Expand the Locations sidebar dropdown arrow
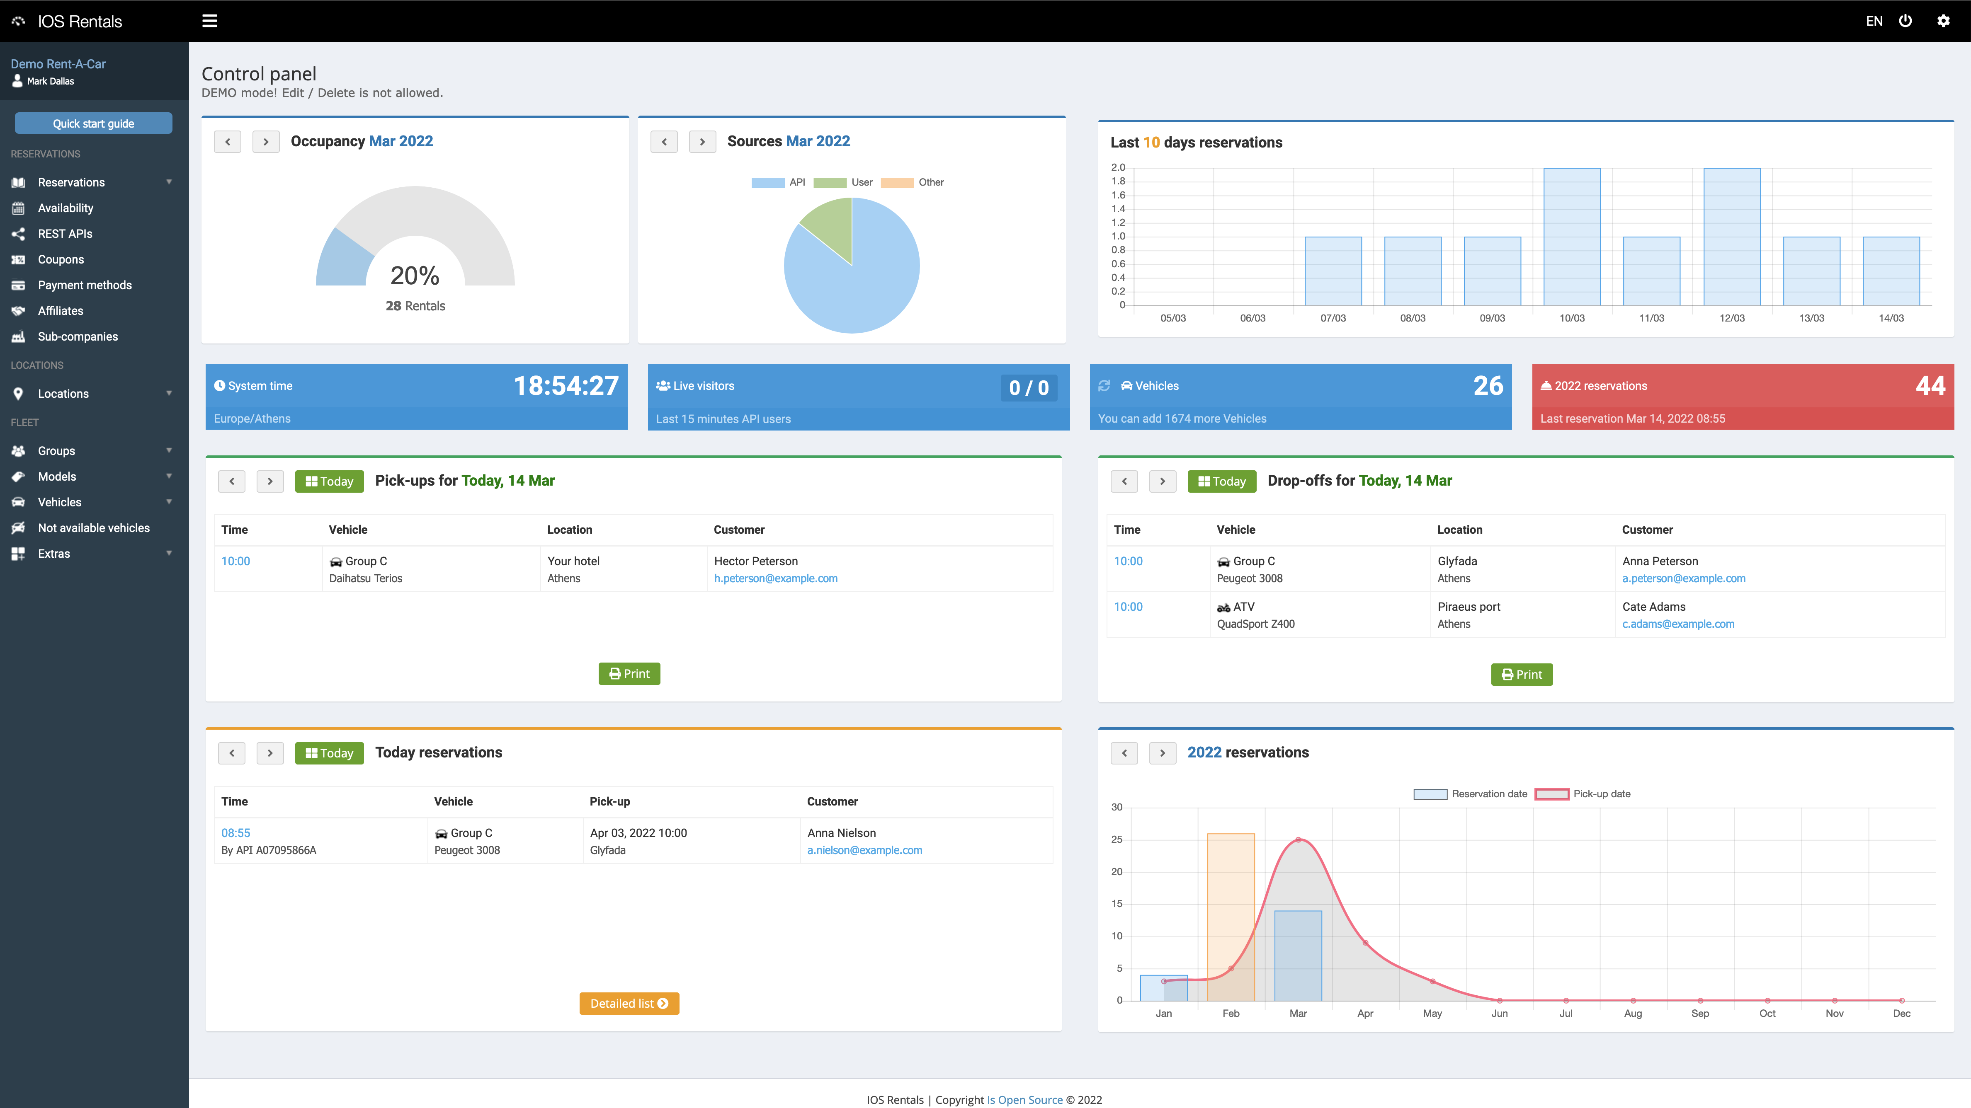1971x1108 pixels. pyautogui.click(x=169, y=394)
